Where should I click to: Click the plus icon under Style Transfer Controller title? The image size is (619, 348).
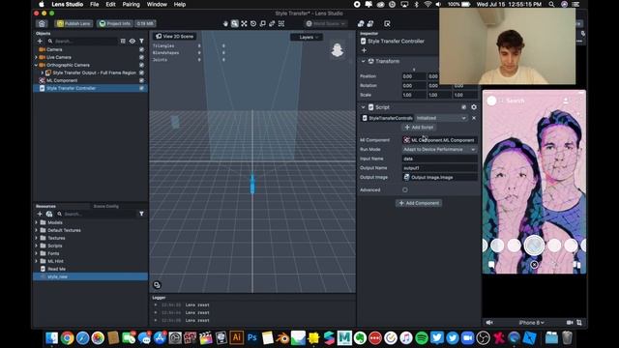[364, 50]
